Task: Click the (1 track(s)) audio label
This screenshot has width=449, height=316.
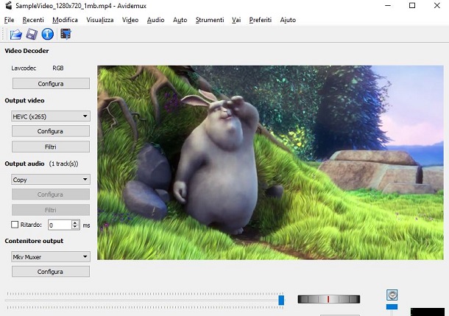Action: [x=63, y=164]
